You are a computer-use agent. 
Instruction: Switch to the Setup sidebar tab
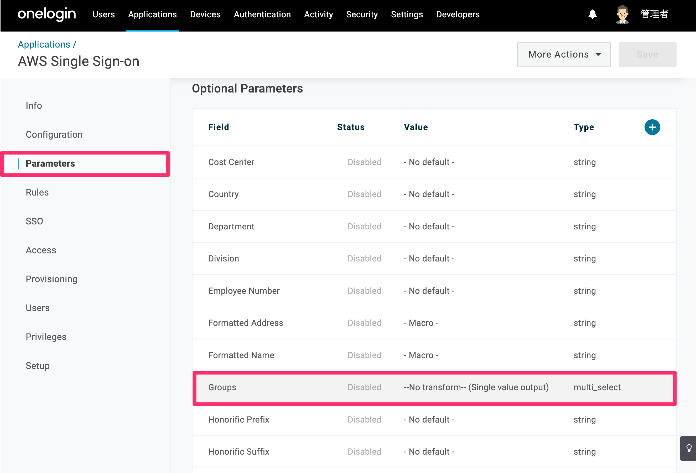point(38,366)
